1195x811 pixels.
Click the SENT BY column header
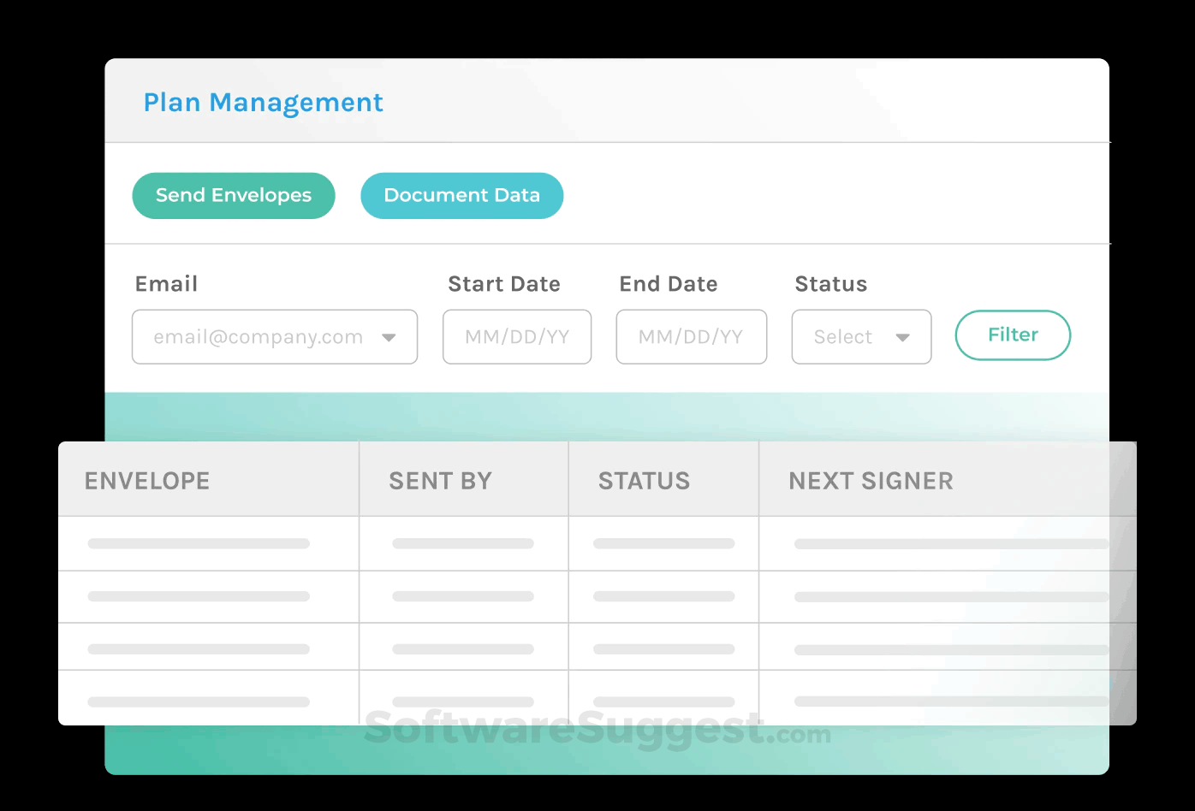[440, 480]
